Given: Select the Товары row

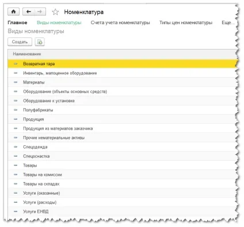Looking at the screenshot, I should tap(122, 165).
